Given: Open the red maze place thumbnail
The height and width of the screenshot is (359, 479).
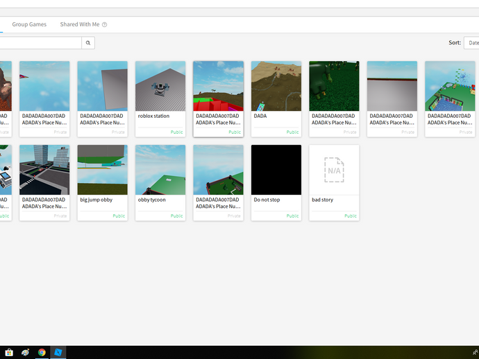Looking at the screenshot, I should pos(219,86).
